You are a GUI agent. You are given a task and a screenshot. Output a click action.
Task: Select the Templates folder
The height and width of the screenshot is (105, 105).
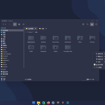click(43, 49)
